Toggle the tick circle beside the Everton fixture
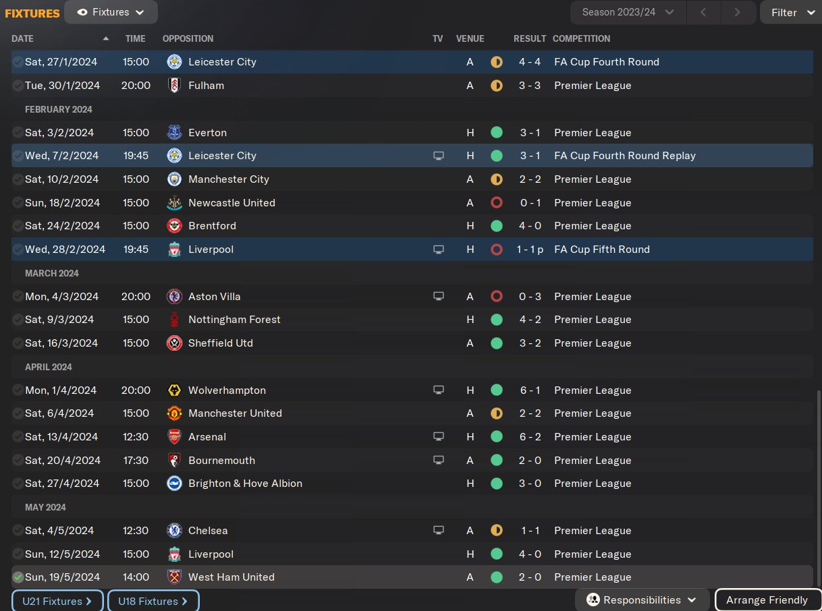This screenshot has height=611, width=822. 18,133
